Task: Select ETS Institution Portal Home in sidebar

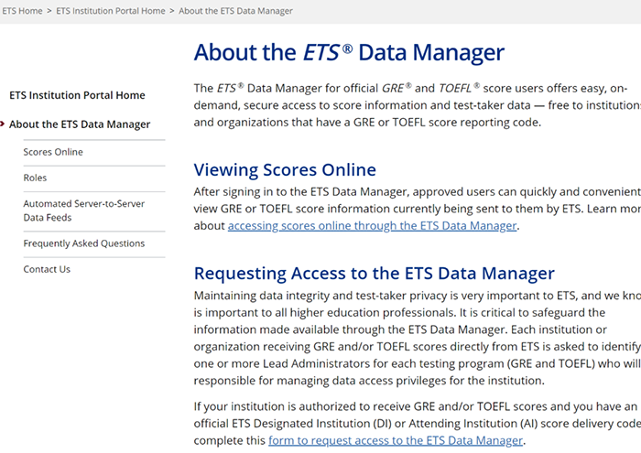Action: tap(77, 95)
